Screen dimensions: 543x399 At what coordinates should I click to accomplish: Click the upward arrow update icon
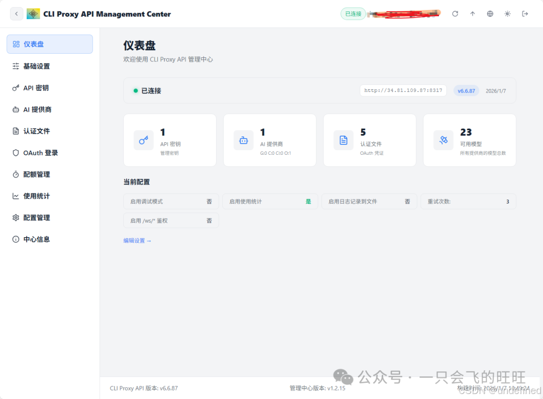pos(473,14)
